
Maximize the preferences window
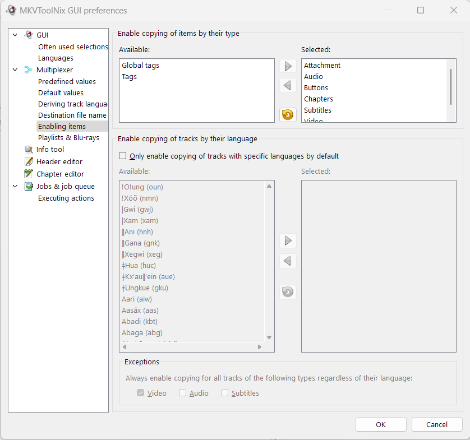(421, 10)
